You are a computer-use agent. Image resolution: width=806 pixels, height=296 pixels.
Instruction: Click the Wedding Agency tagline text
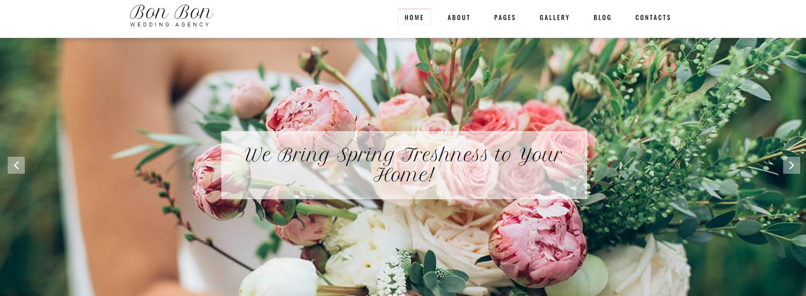tap(170, 25)
